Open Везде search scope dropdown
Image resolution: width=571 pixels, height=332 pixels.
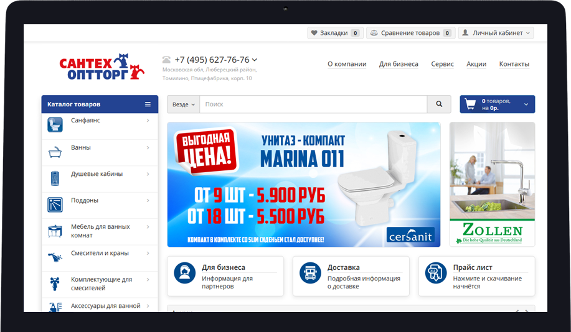click(184, 104)
